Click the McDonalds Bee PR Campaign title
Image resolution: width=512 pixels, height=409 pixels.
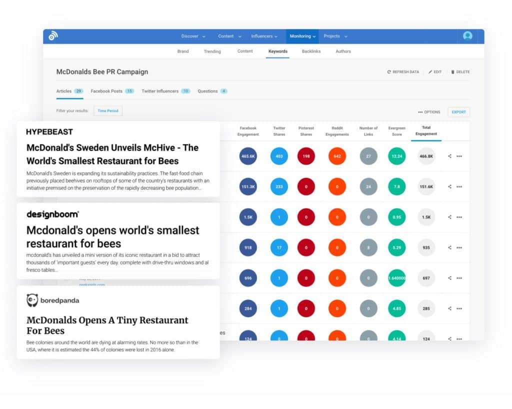102,72
